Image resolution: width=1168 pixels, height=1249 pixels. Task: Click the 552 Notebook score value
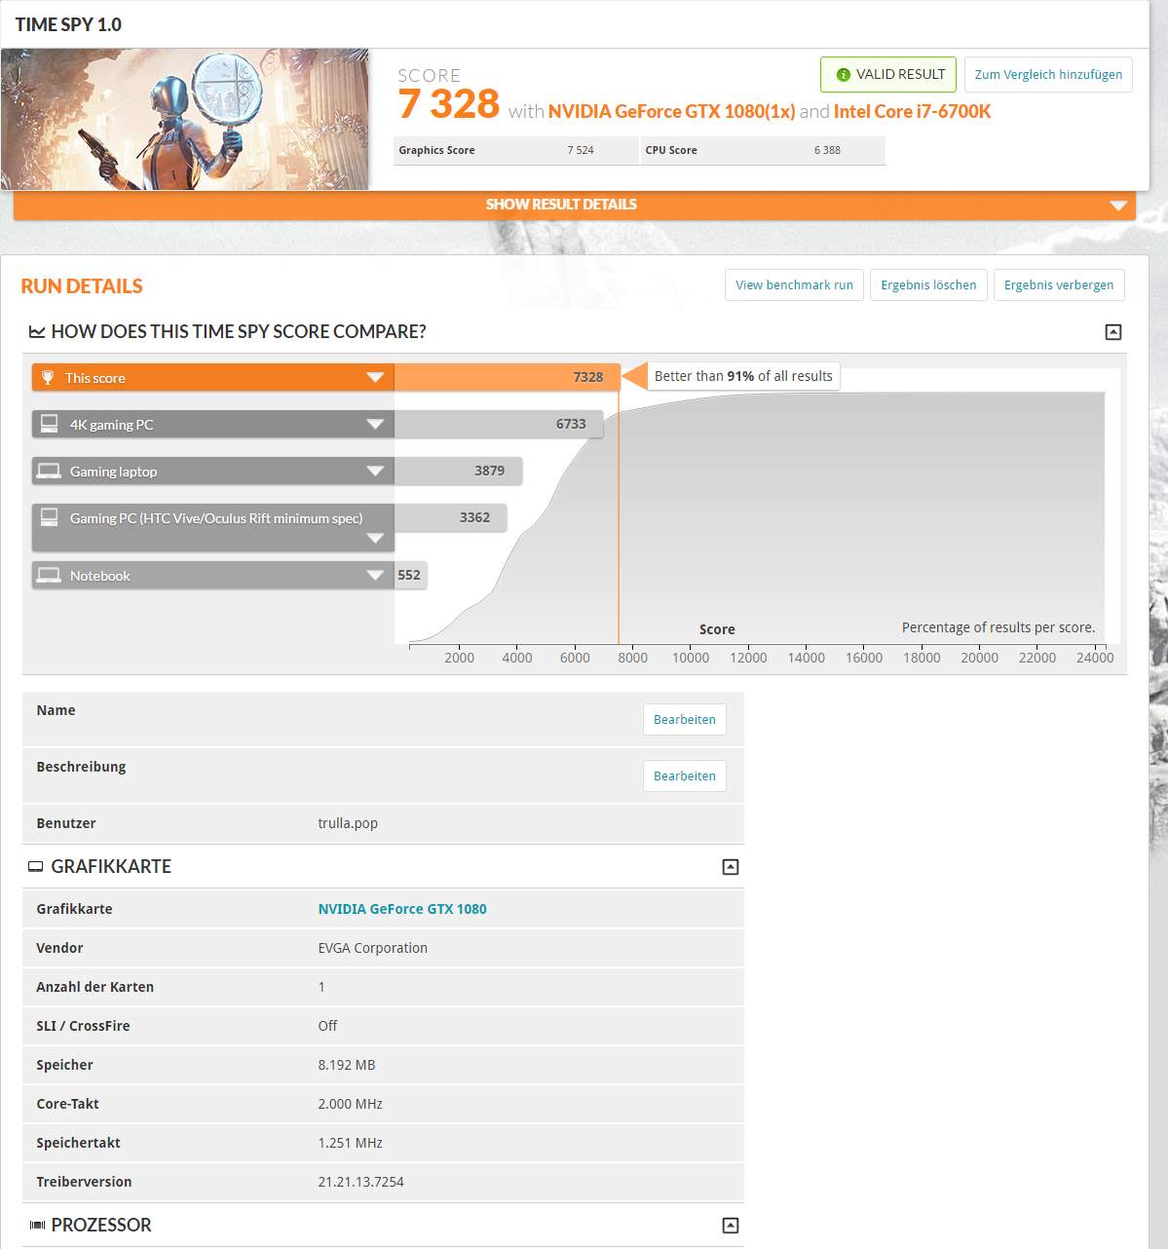[x=409, y=575]
